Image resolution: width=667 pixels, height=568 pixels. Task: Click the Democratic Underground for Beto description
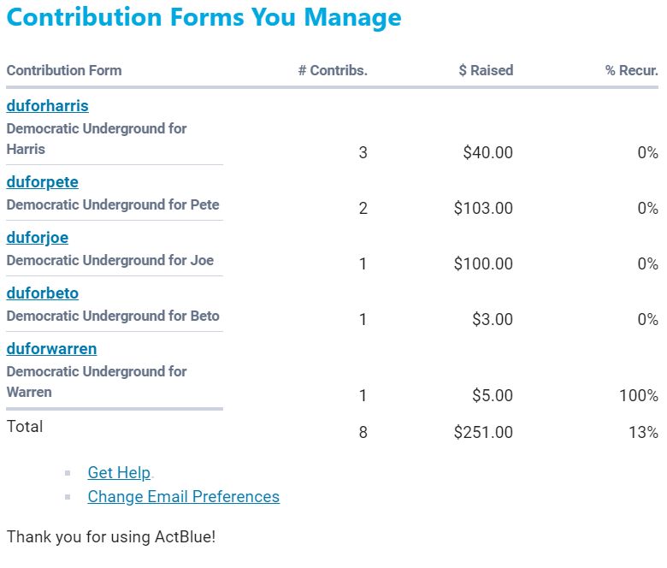pyautogui.click(x=113, y=316)
